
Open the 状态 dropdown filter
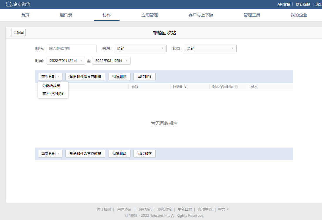pos(210,48)
